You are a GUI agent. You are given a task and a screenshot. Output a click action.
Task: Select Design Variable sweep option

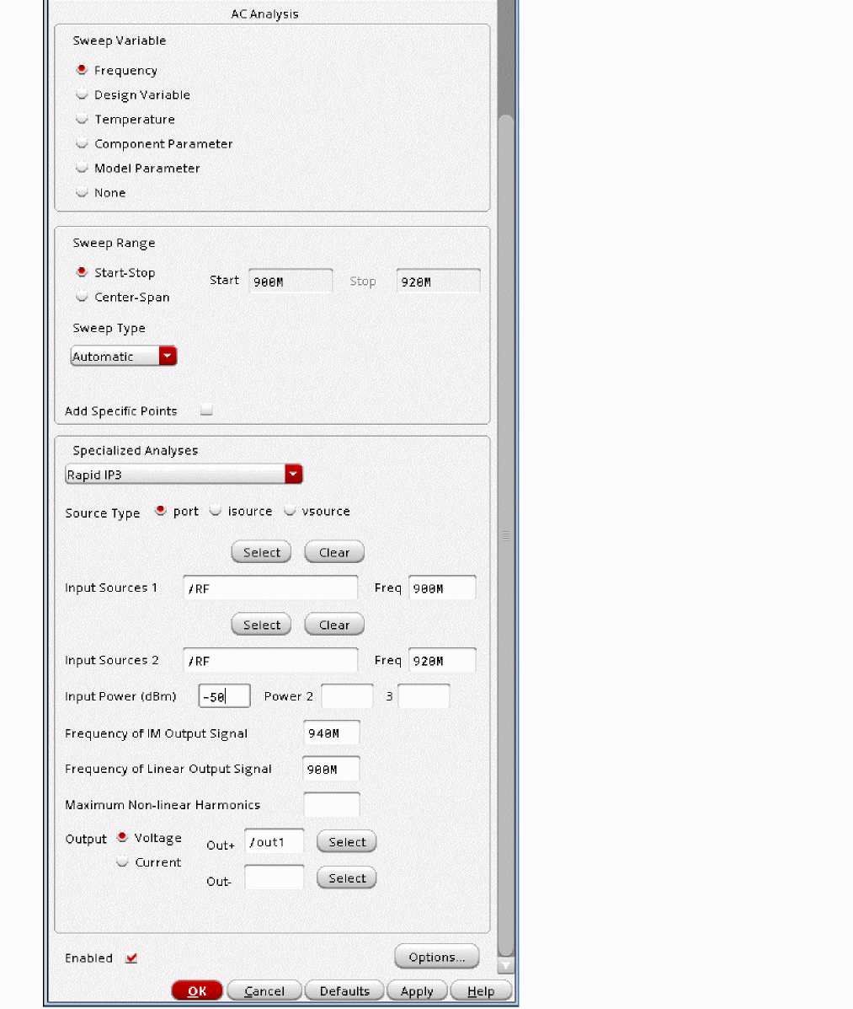click(82, 94)
